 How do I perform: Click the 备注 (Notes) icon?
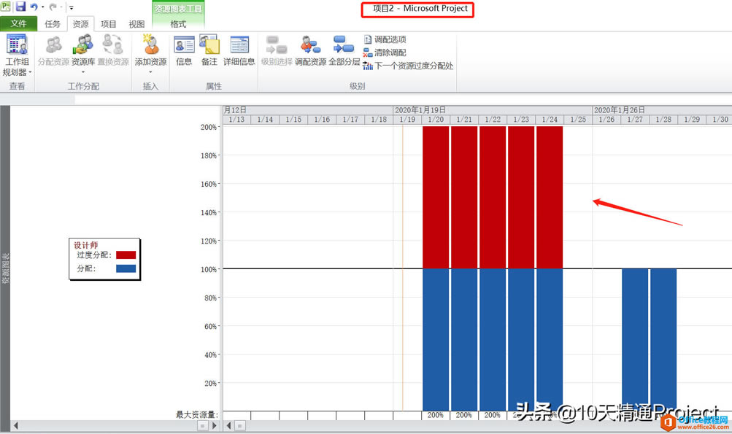[209, 51]
